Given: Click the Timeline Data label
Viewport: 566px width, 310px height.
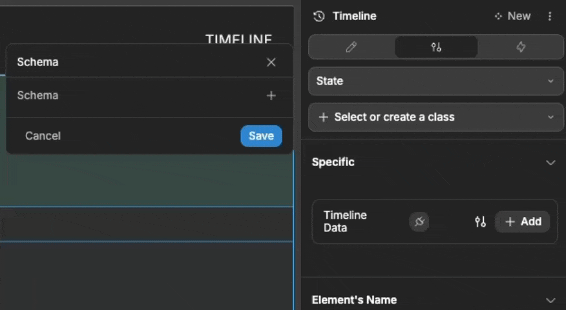Looking at the screenshot, I should [345, 222].
